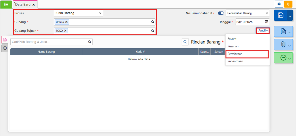
Task: Click the green more options ellipsis icon
Action: (x=283, y=58)
